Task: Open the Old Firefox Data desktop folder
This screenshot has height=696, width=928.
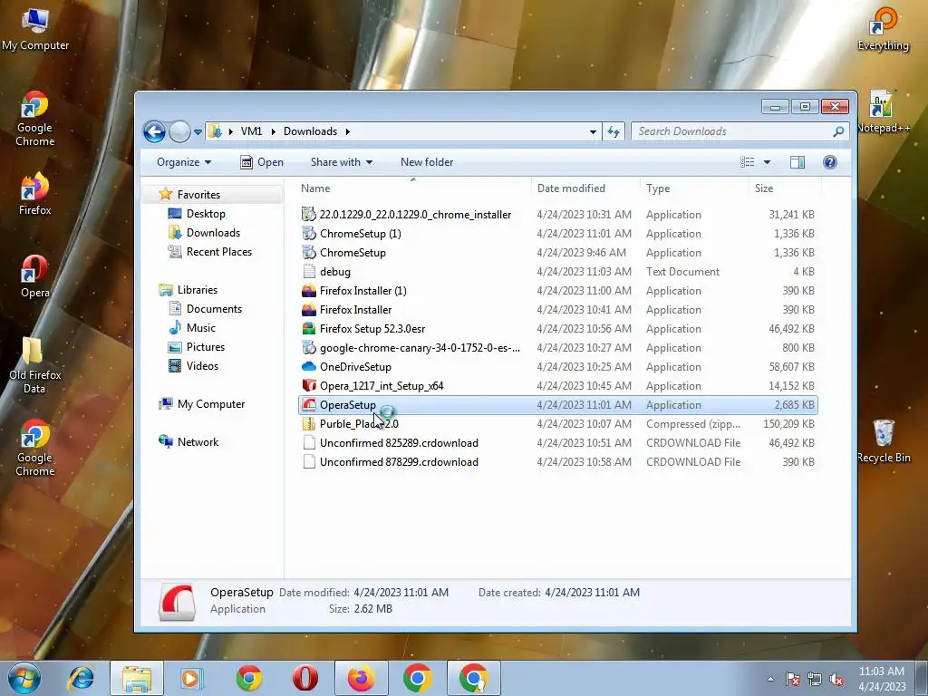Action: coord(34,365)
